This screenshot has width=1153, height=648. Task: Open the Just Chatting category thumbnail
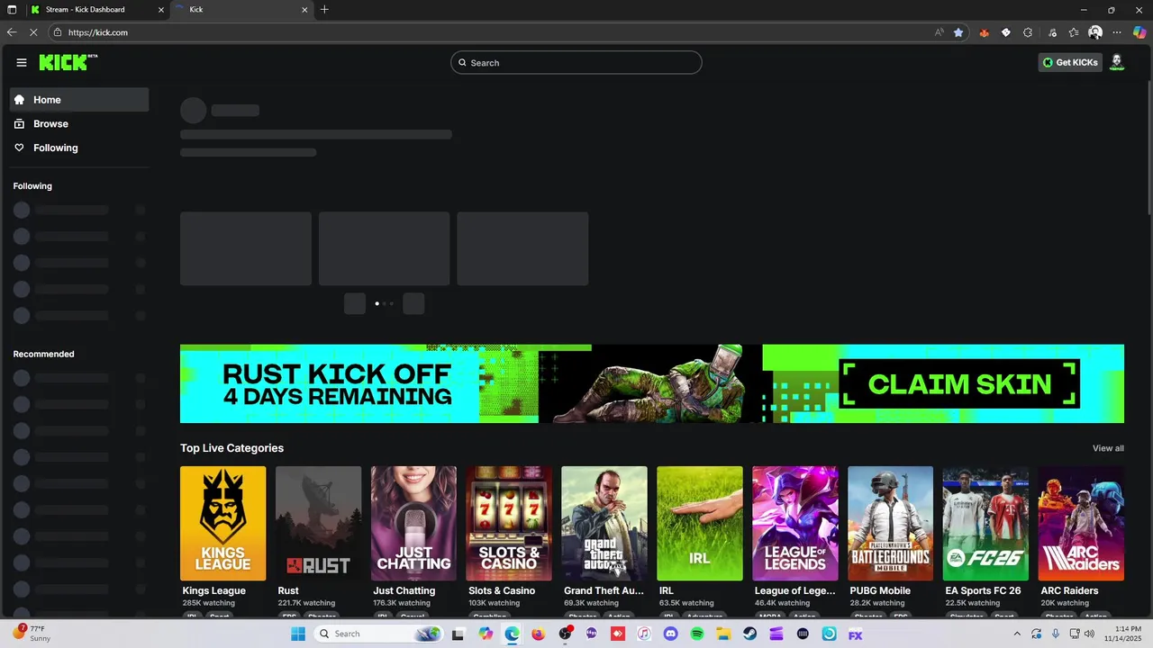413,523
